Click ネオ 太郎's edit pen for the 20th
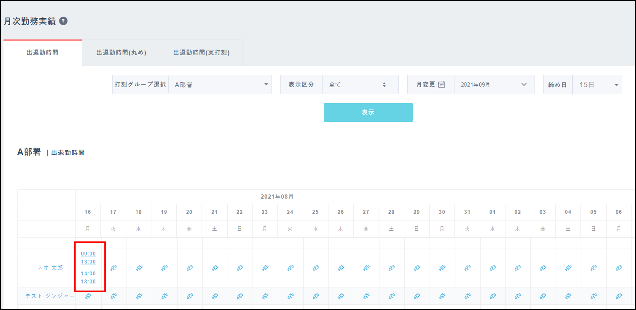636x310 pixels. (190, 268)
